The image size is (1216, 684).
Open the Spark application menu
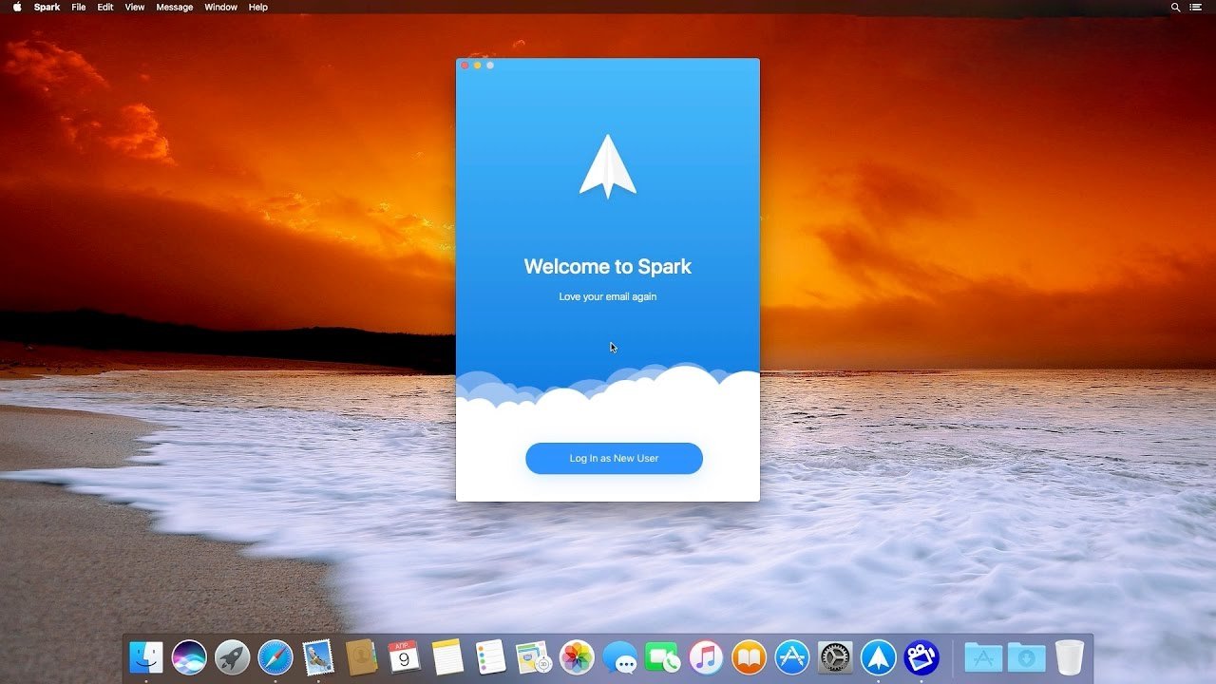coord(47,7)
